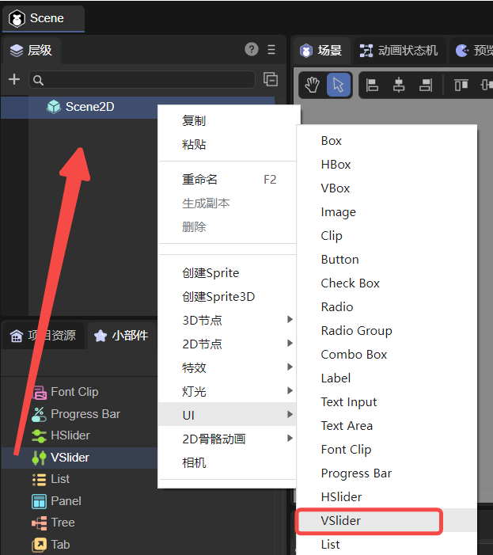Choose Check Box from the UI submenu
493x555 pixels.
coord(350,283)
